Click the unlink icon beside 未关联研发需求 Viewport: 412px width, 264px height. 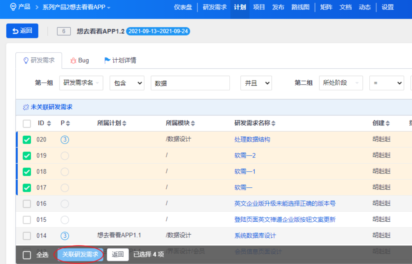(x=26, y=107)
